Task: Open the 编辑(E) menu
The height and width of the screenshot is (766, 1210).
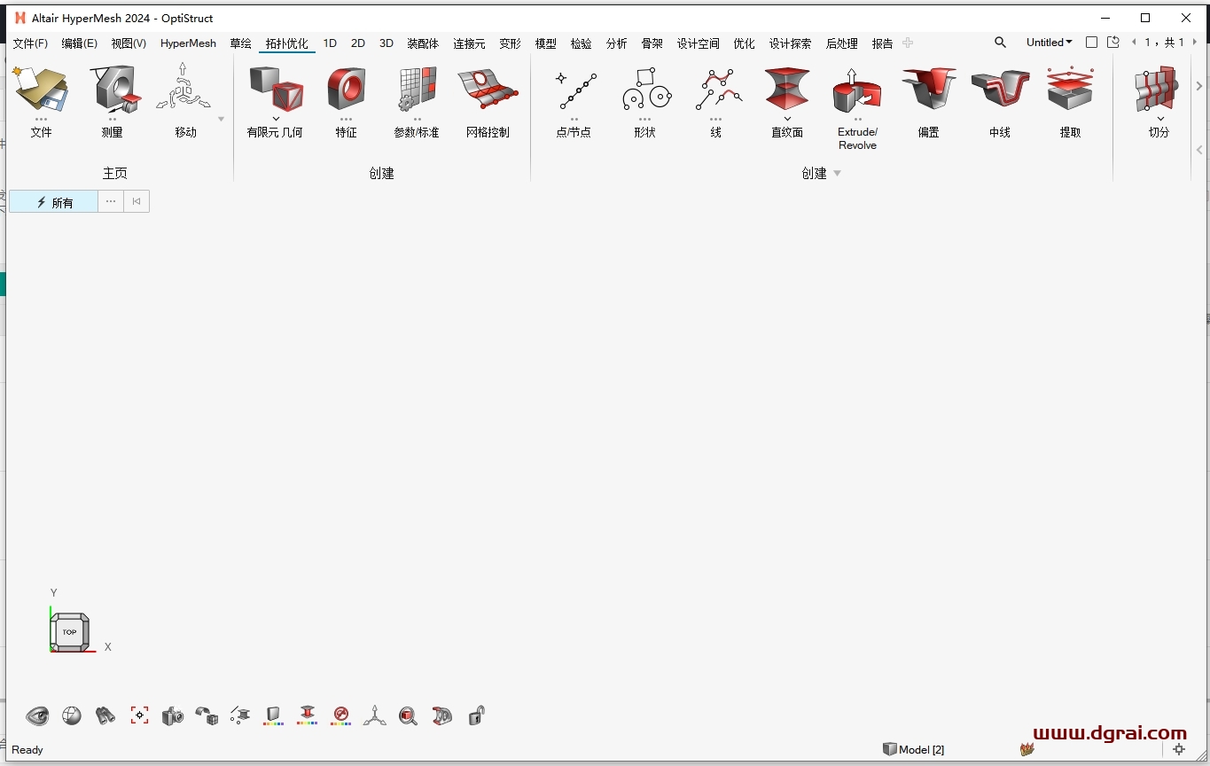Action: coord(80,43)
